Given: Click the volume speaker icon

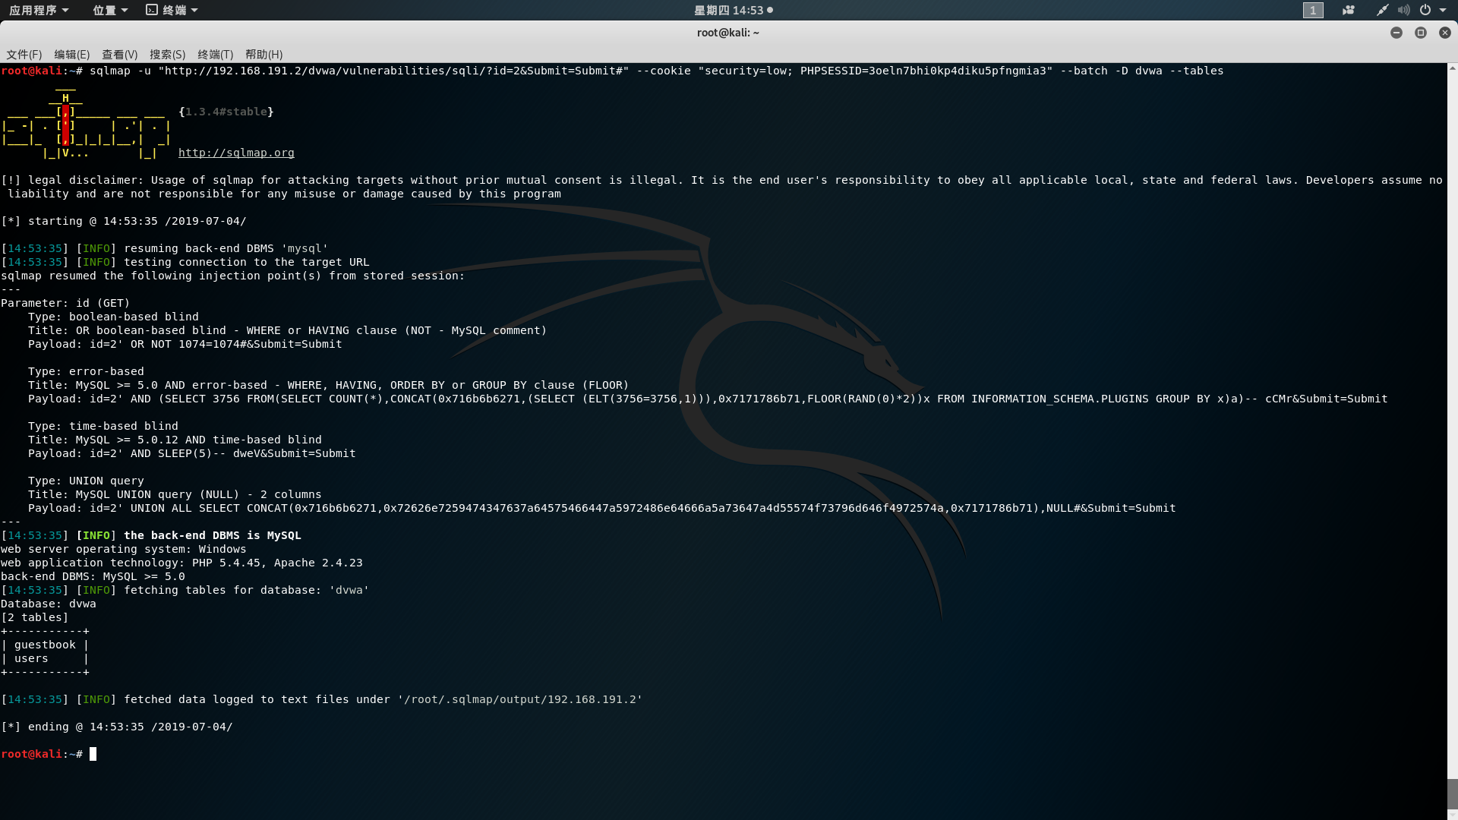Looking at the screenshot, I should pos(1403,10).
